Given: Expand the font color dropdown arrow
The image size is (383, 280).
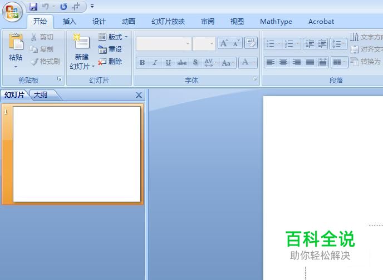Looking at the screenshot, I should [254, 63].
